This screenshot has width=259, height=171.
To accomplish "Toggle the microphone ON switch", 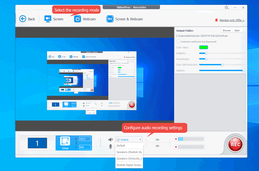I will pyautogui.click(x=157, y=146).
